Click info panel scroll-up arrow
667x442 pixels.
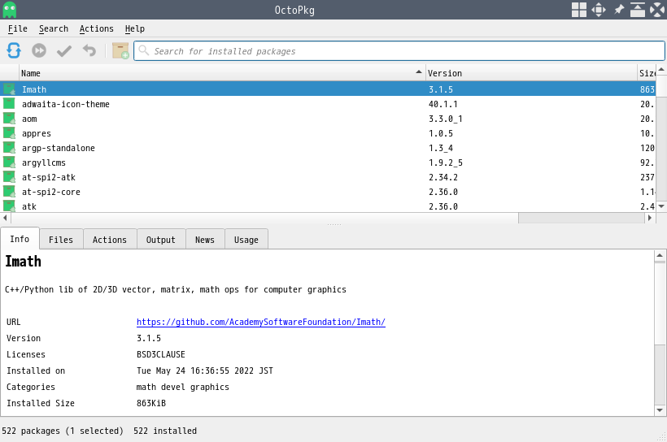click(x=660, y=255)
